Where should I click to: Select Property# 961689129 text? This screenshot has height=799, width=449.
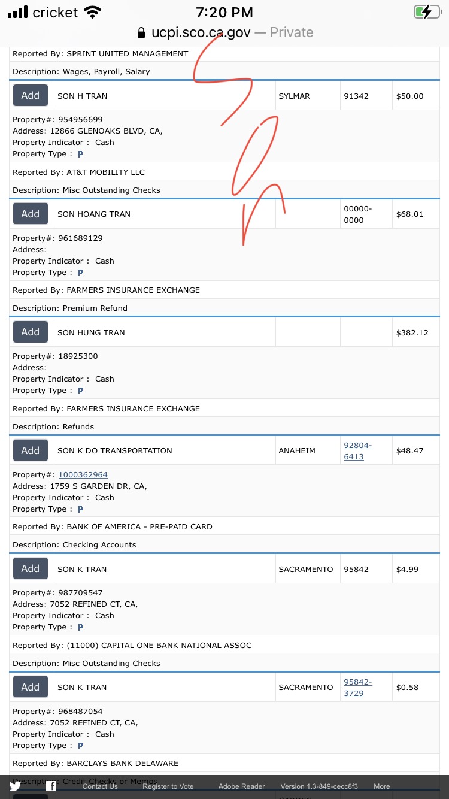tap(57, 238)
